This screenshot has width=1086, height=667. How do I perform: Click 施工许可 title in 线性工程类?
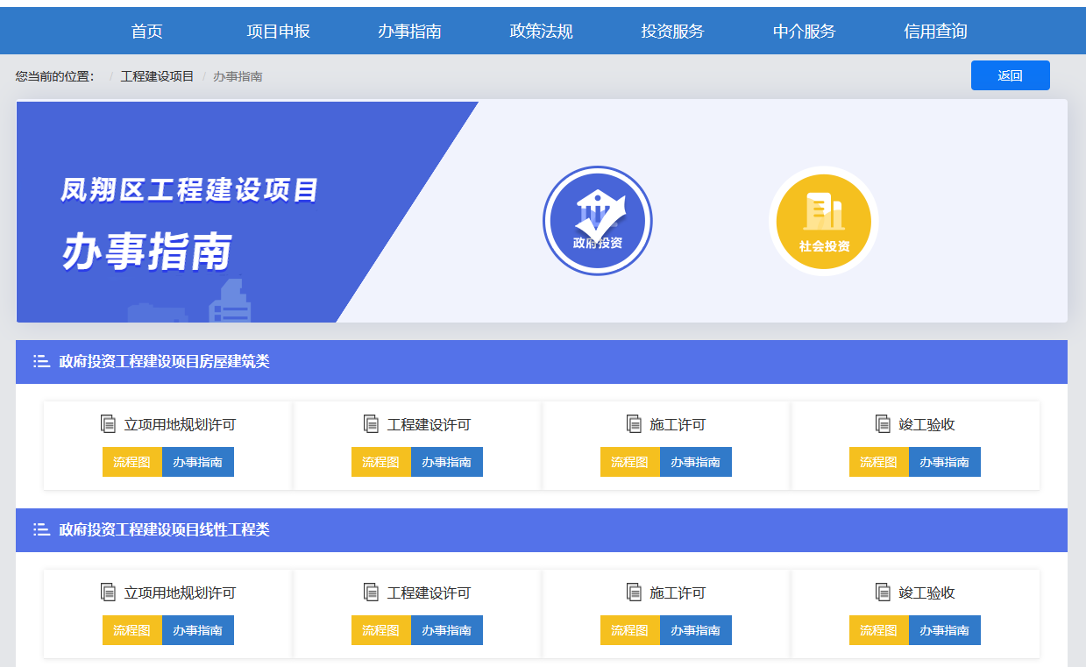[678, 593]
